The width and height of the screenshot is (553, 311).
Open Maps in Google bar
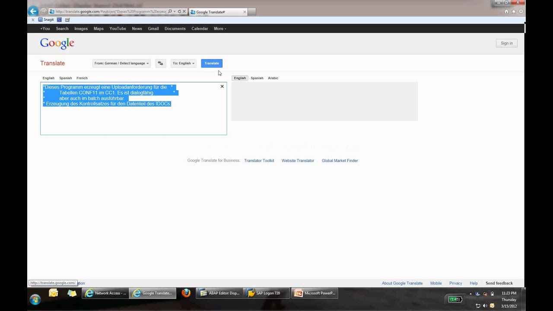pyautogui.click(x=99, y=29)
